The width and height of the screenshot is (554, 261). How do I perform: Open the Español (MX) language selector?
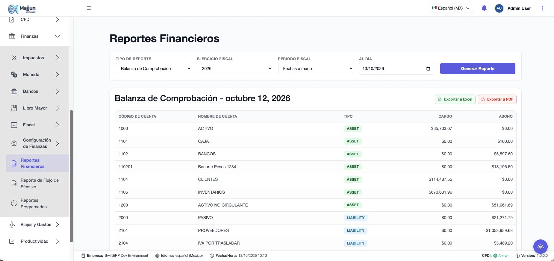coord(451,8)
